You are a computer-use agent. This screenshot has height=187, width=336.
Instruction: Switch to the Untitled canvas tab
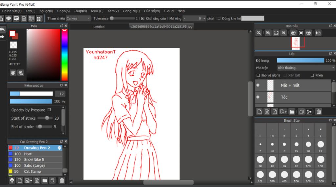click(99, 27)
